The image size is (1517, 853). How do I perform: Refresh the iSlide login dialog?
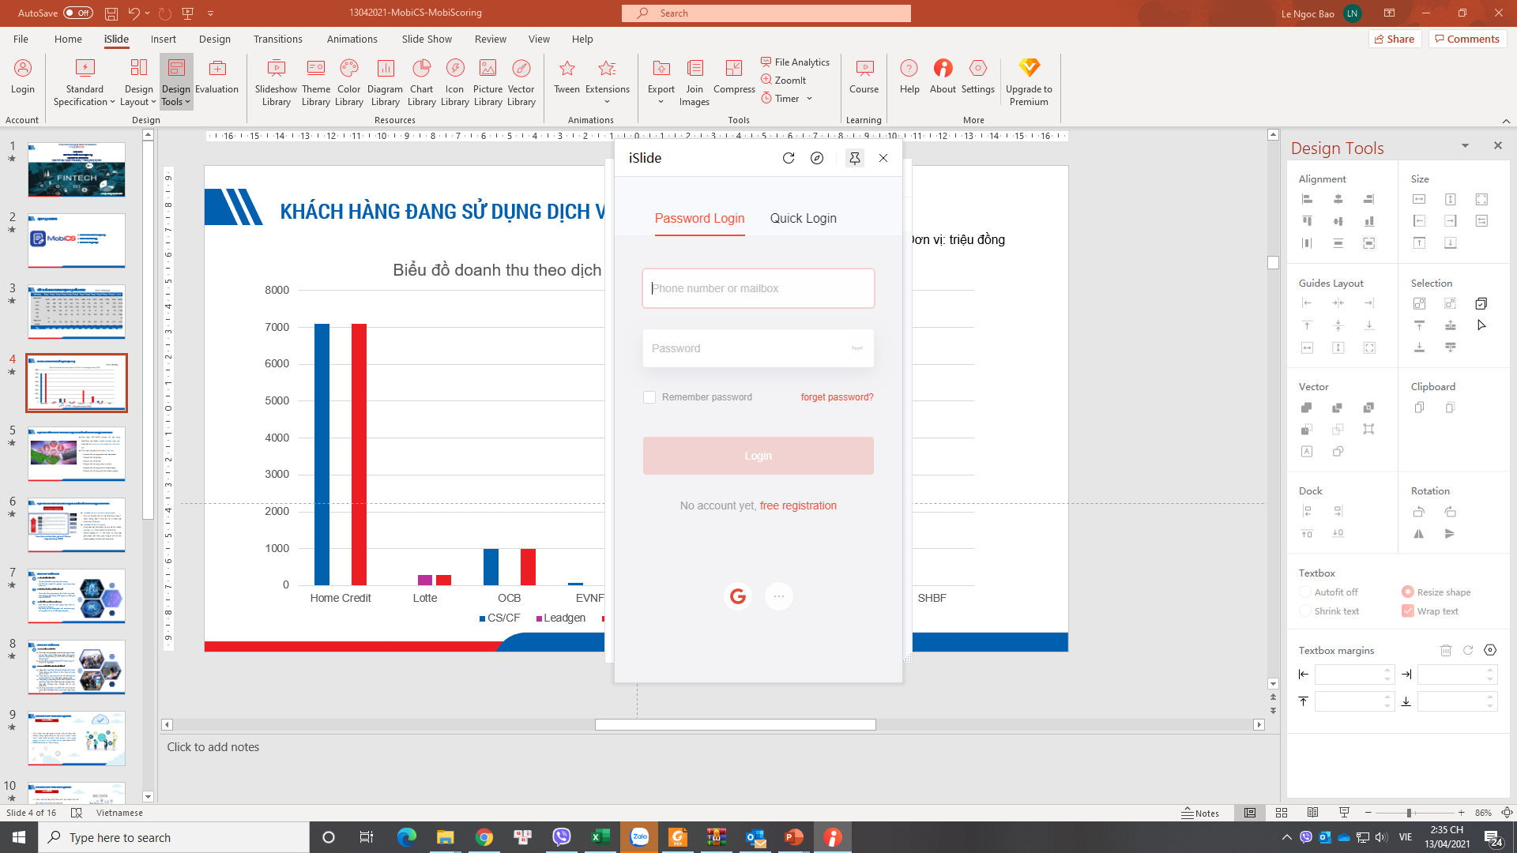tap(788, 158)
